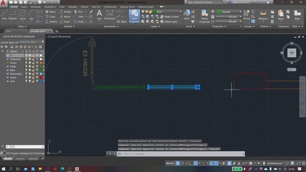Click the Group icon
Viewport: 306px width, 172px height.
pos(247,15)
